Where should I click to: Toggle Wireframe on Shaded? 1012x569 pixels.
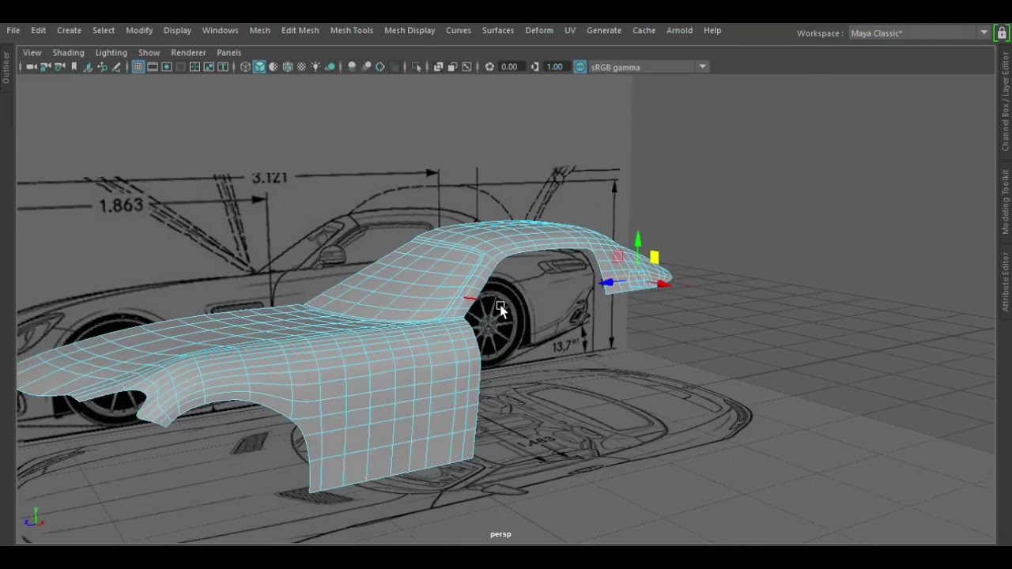pyautogui.click(x=287, y=67)
